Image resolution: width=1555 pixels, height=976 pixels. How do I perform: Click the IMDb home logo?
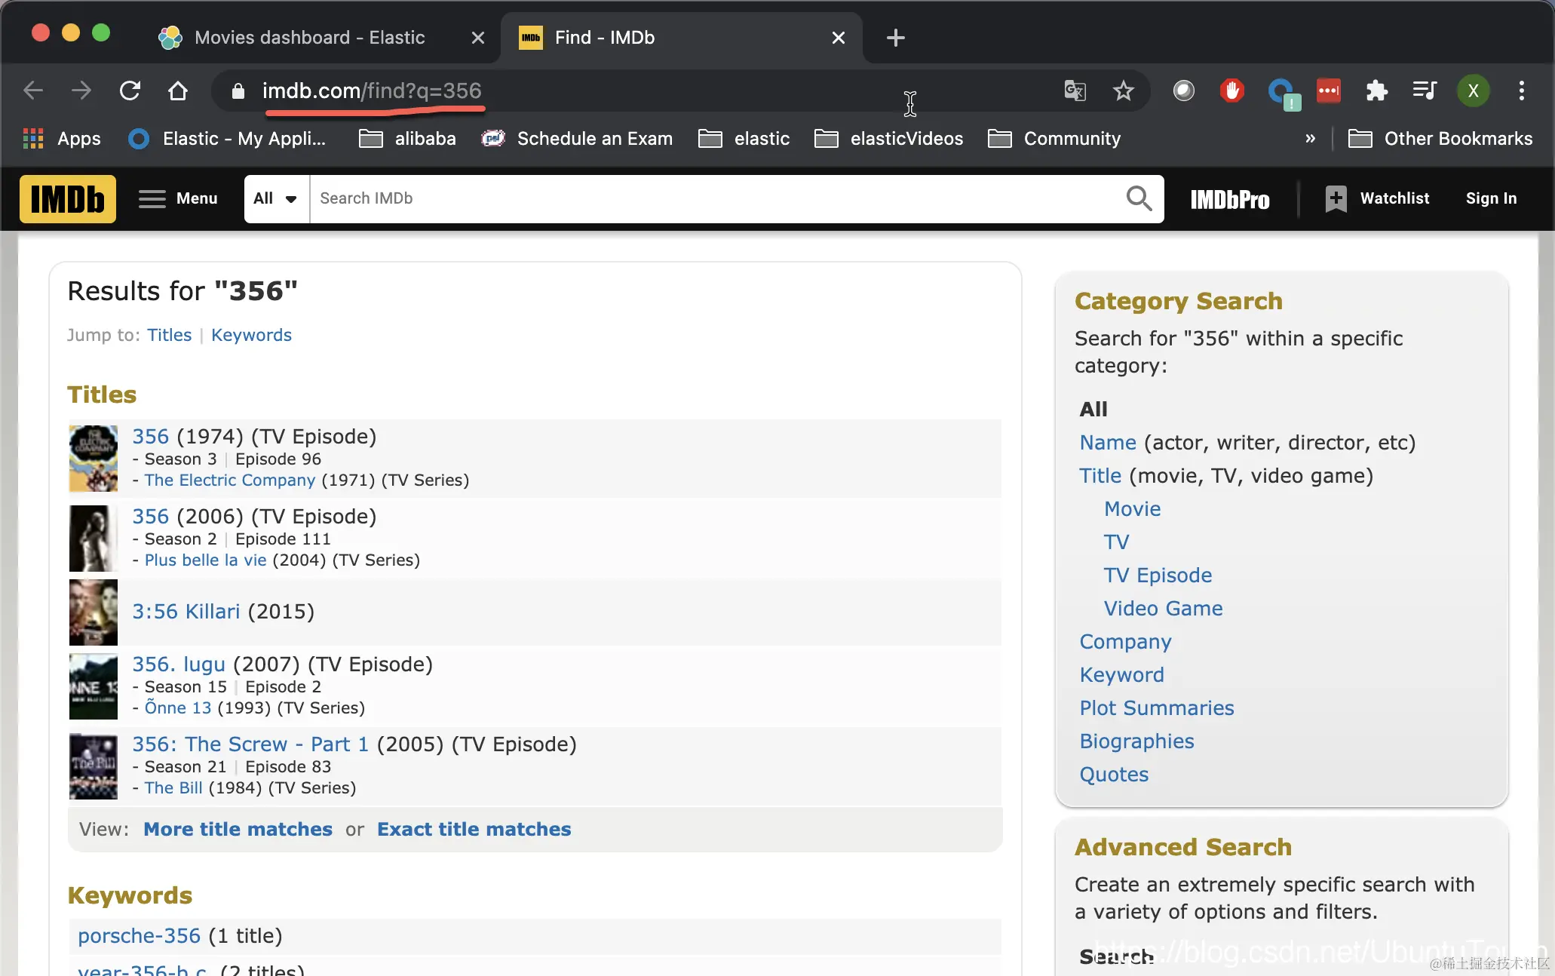pyautogui.click(x=68, y=199)
